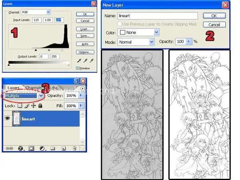Screen dimensions: 240x180
Task: Click the Options button in Levels
Action: click(x=85, y=52)
